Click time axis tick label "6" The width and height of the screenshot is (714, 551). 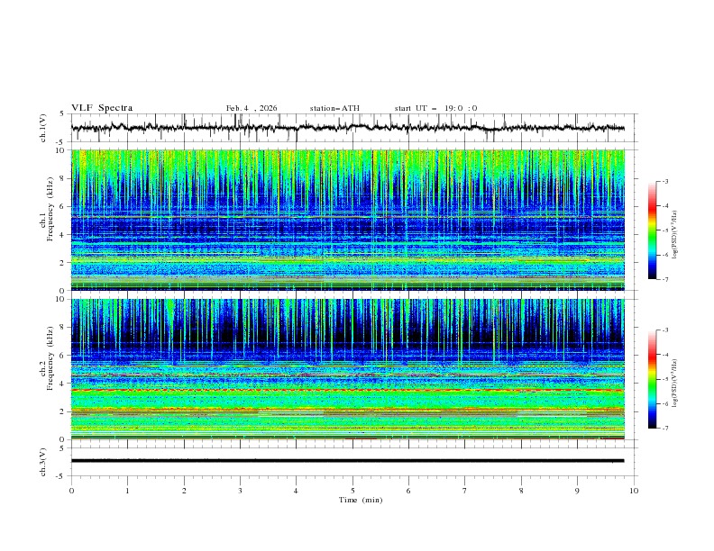(408, 491)
